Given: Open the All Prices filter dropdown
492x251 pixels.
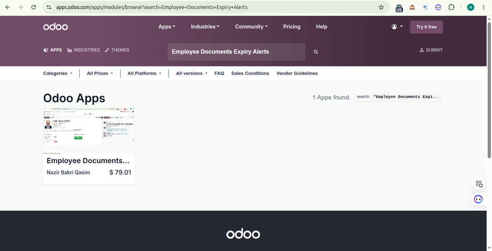Looking at the screenshot, I should (100, 73).
